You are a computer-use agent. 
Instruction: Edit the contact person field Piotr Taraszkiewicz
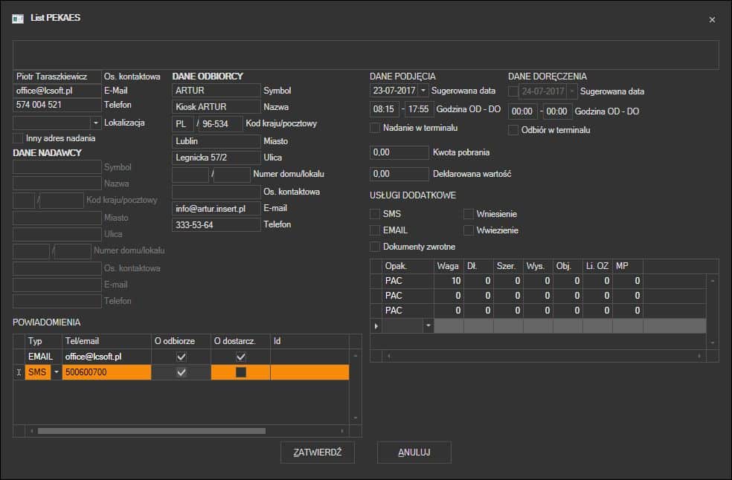(x=57, y=77)
